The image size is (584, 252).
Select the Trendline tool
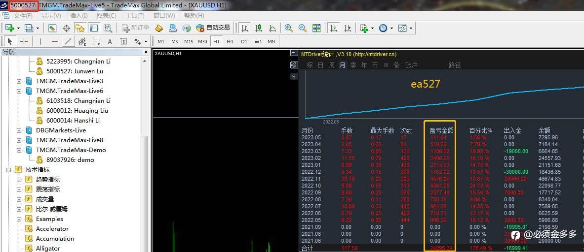click(68, 41)
